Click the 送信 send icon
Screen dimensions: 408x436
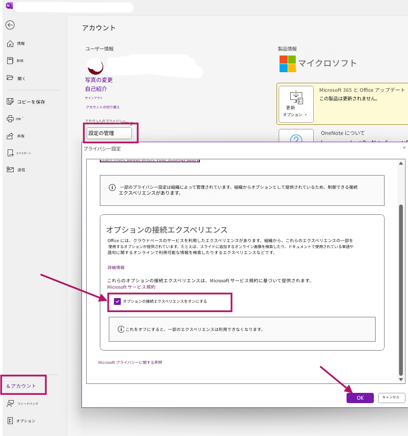tap(10, 170)
